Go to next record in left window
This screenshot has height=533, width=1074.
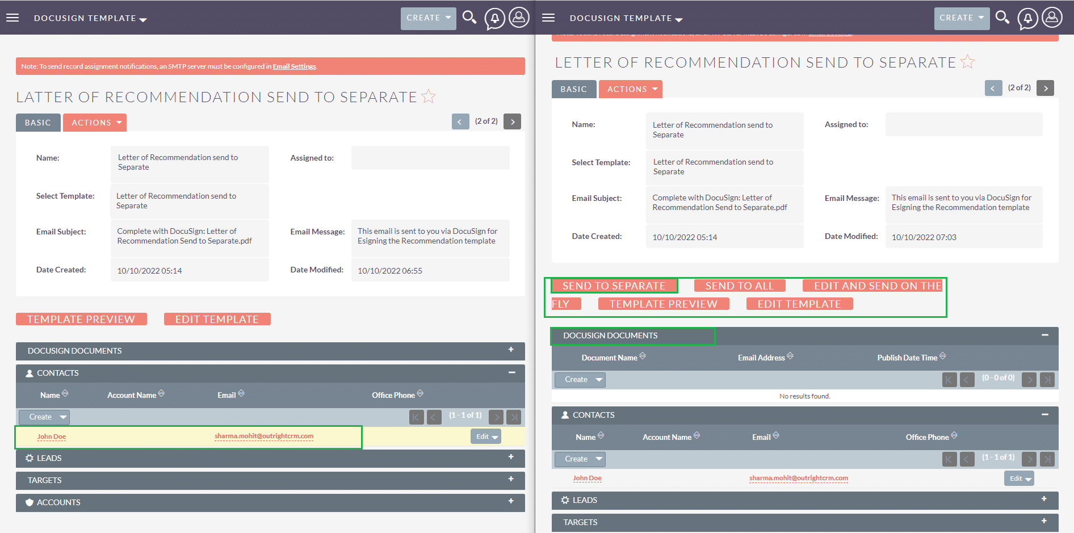[512, 121]
